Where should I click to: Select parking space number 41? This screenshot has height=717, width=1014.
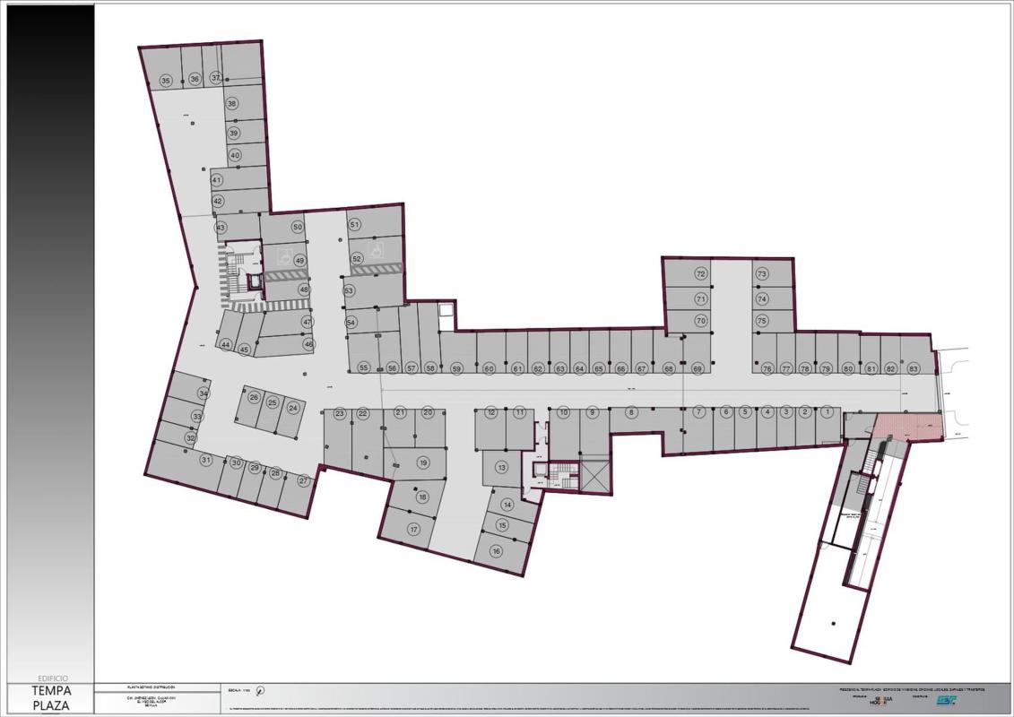click(x=217, y=180)
